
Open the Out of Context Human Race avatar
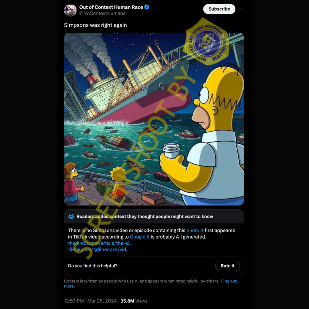70,10
